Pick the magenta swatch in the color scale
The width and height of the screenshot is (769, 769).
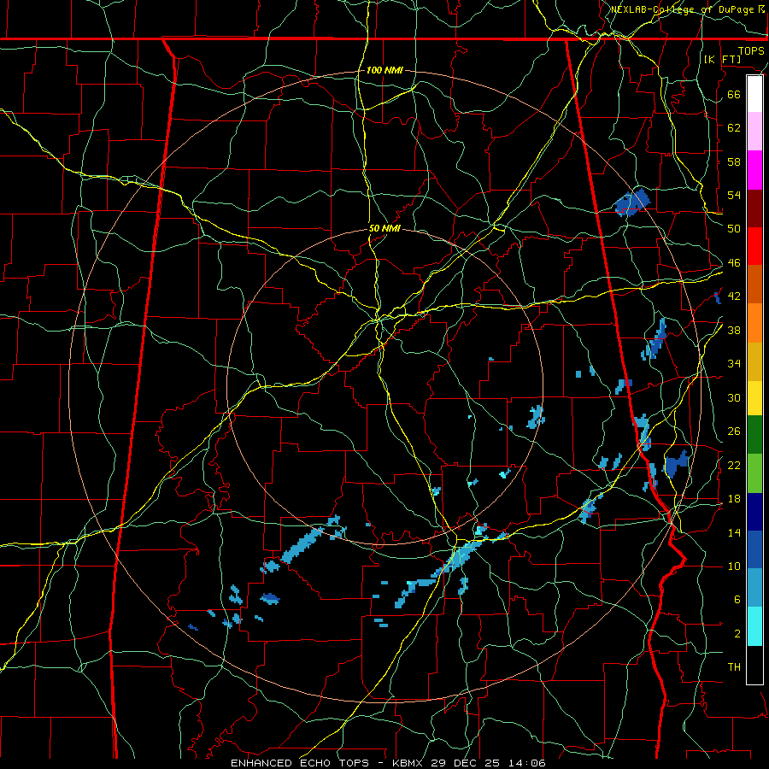point(754,170)
